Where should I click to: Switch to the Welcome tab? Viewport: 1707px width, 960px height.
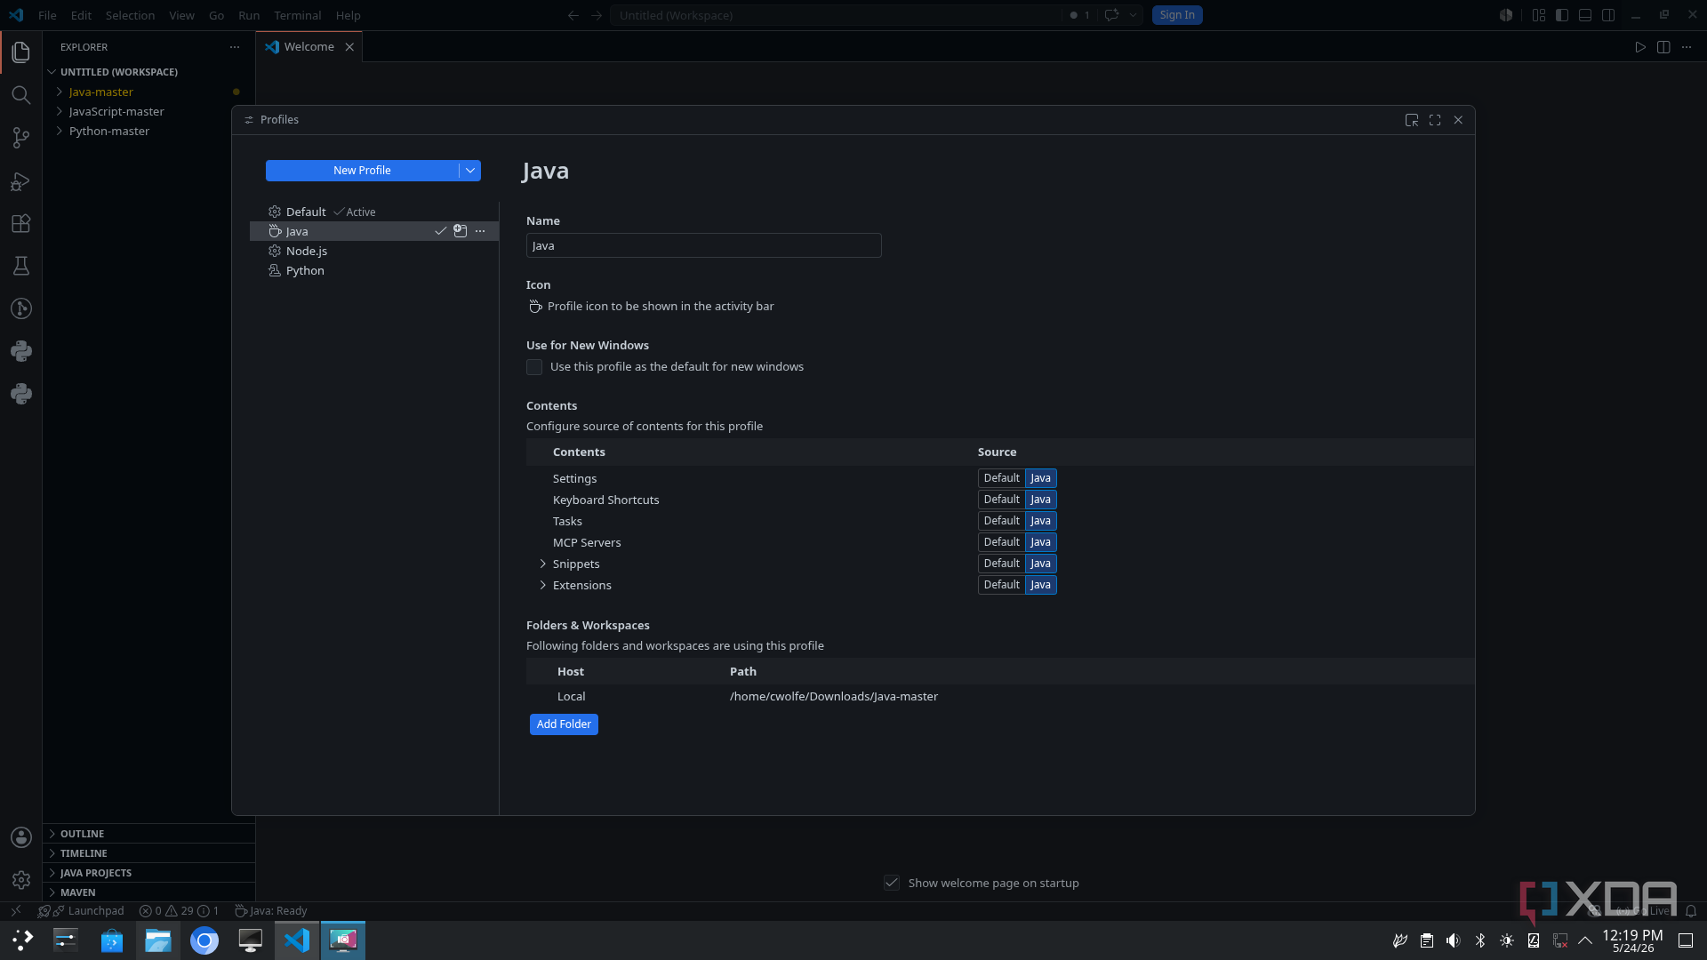point(309,47)
